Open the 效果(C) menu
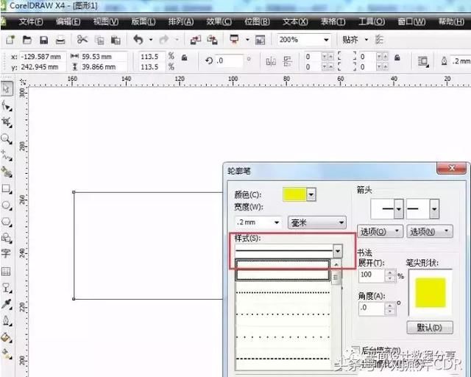The height and width of the screenshot is (377, 471). pyautogui.click(x=219, y=21)
